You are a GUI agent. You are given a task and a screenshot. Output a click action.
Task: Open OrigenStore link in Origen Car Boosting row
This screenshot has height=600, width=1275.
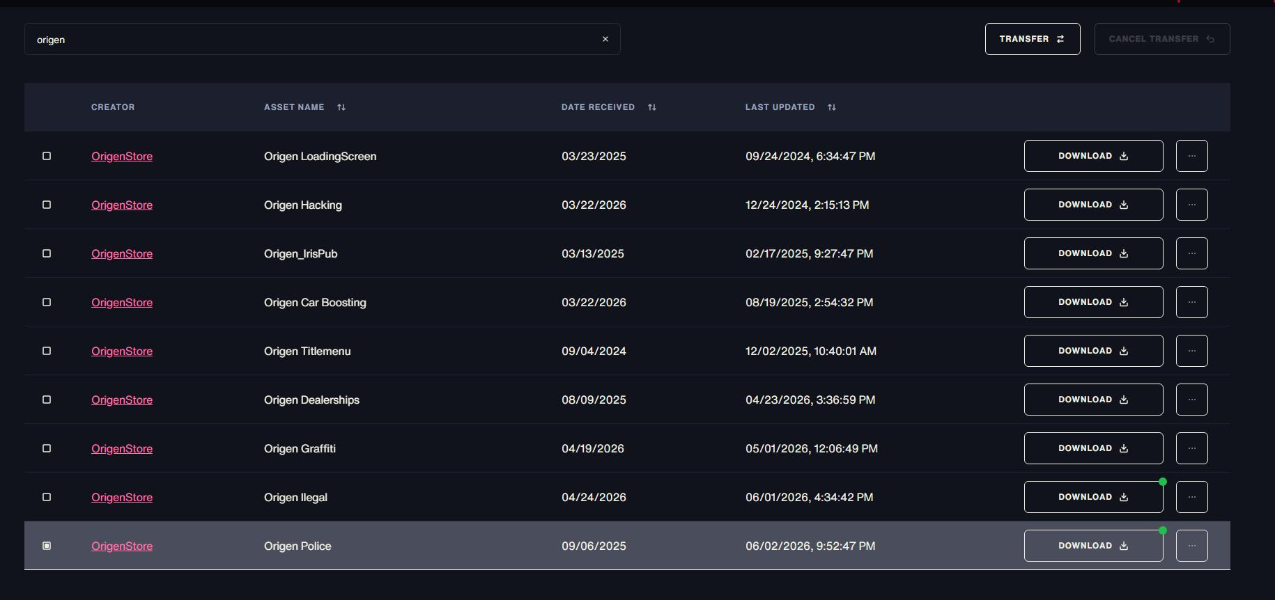122,303
